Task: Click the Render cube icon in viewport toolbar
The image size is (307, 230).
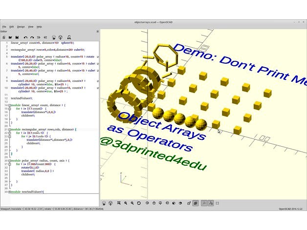Action: coord(110,203)
